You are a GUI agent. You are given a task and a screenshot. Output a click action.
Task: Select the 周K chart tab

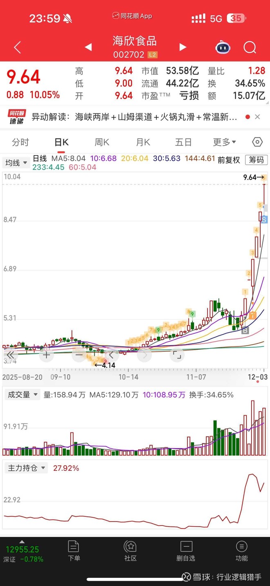(102, 142)
